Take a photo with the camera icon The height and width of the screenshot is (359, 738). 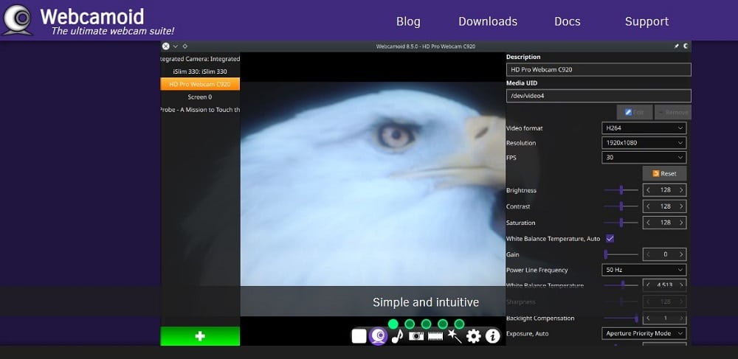pyautogui.click(x=416, y=336)
